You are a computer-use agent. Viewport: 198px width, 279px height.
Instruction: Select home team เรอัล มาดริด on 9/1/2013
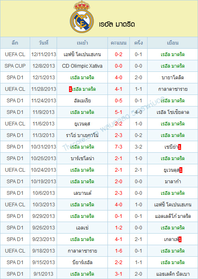[82, 274]
